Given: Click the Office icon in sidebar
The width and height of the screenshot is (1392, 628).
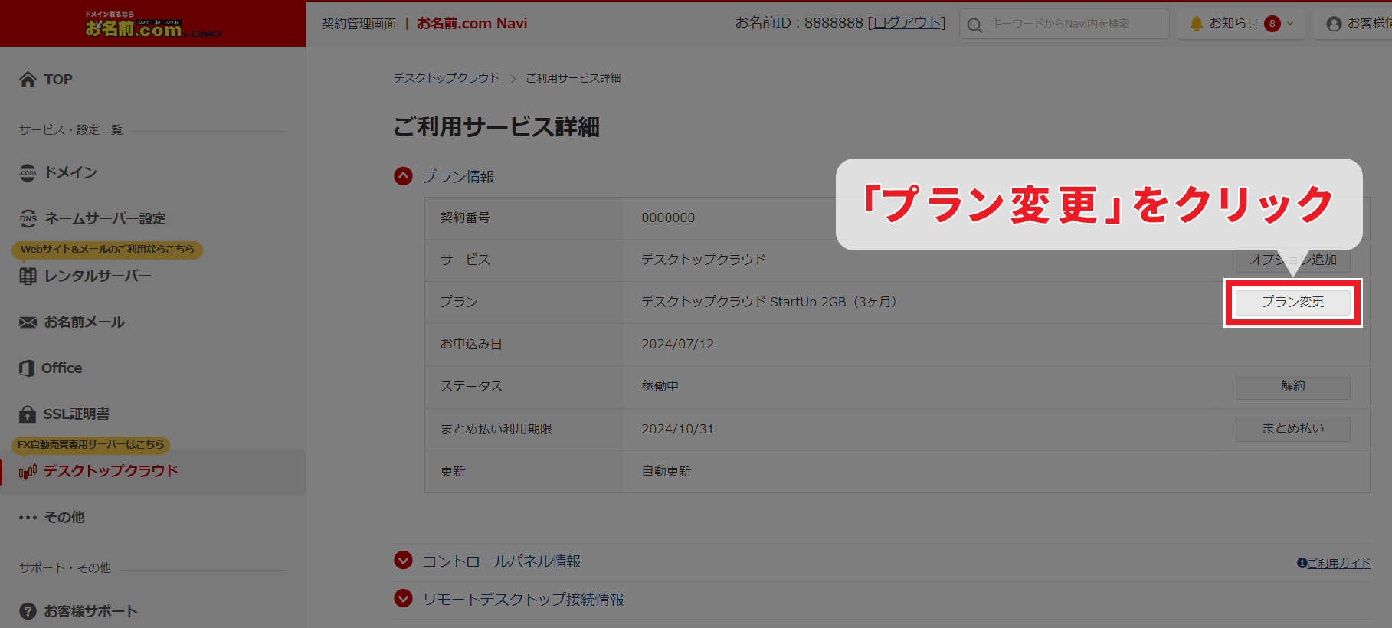Looking at the screenshot, I should (27, 368).
